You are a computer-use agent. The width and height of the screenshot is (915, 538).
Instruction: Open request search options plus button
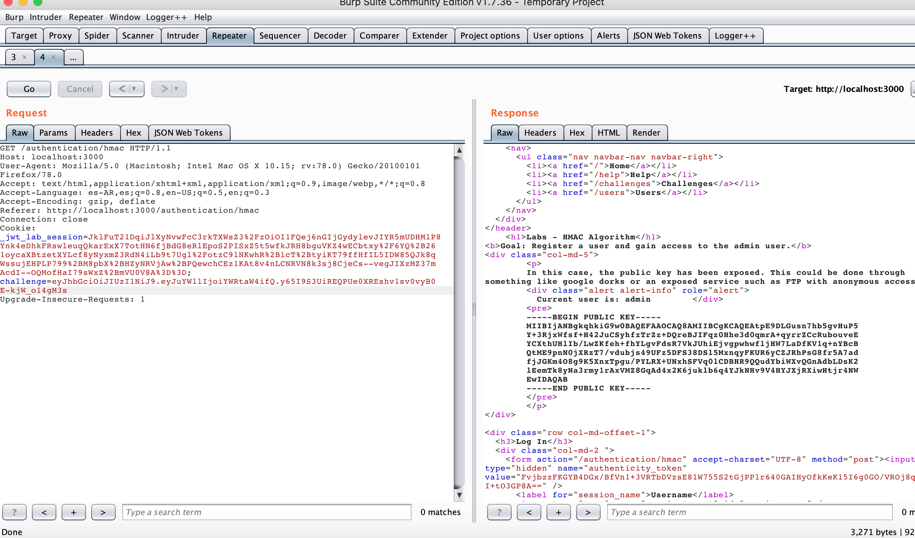pos(74,512)
